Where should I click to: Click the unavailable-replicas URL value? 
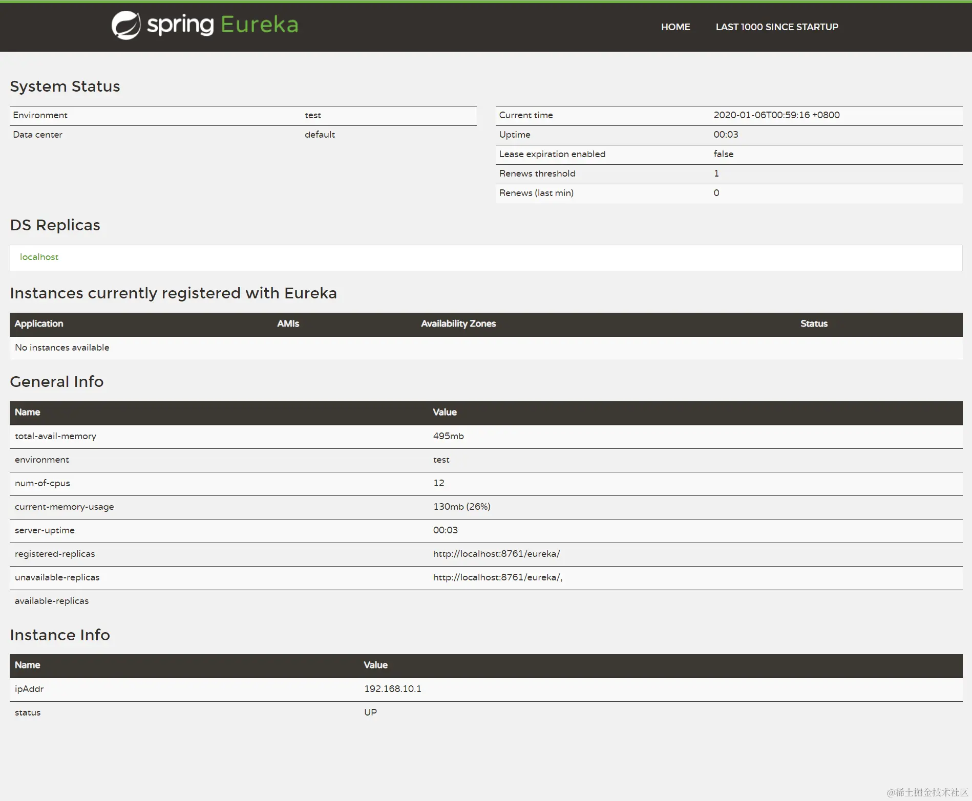click(x=497, y=577)
